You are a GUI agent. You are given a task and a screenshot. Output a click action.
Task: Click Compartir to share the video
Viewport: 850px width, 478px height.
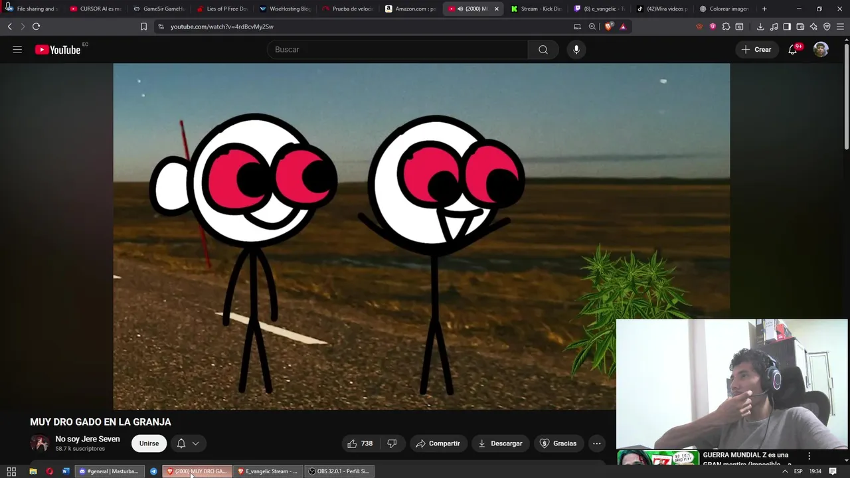pos(438,443)
